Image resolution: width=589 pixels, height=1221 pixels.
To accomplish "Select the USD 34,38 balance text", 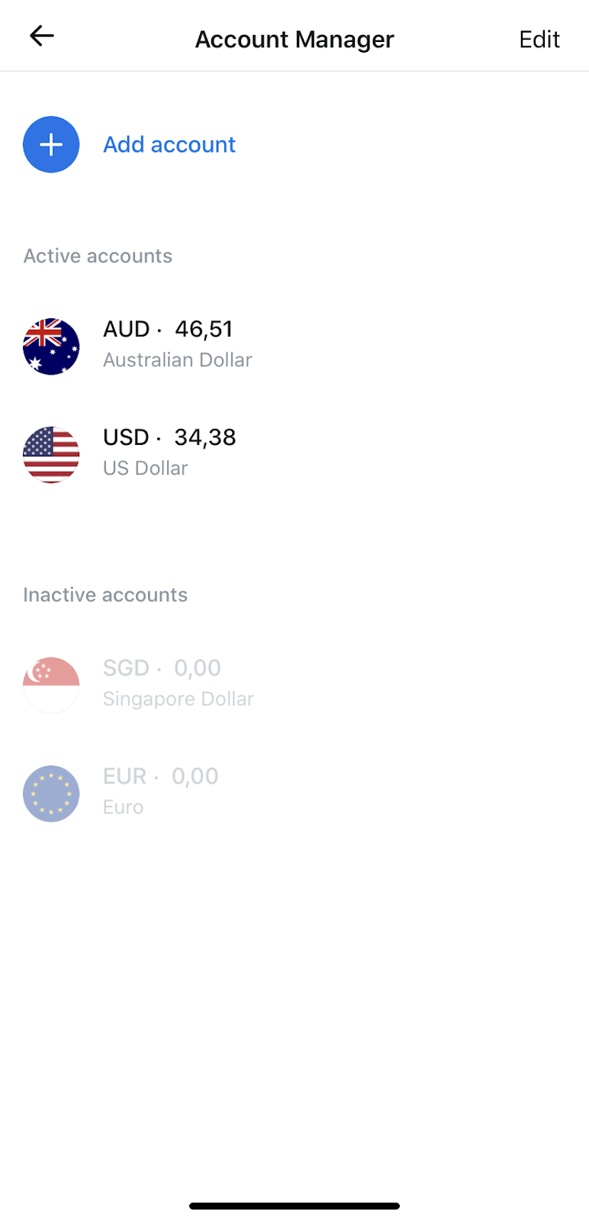I will pos(169,438).
